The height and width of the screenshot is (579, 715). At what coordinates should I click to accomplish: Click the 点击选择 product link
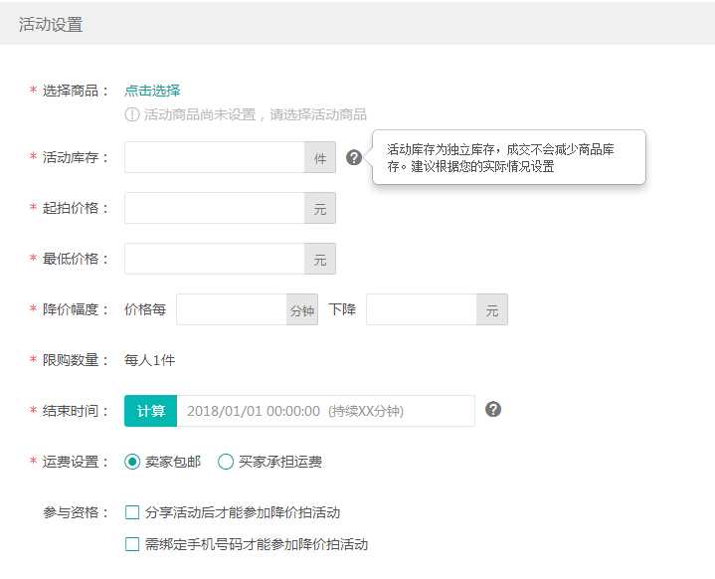pyautogui.click(x=152, y=91)
